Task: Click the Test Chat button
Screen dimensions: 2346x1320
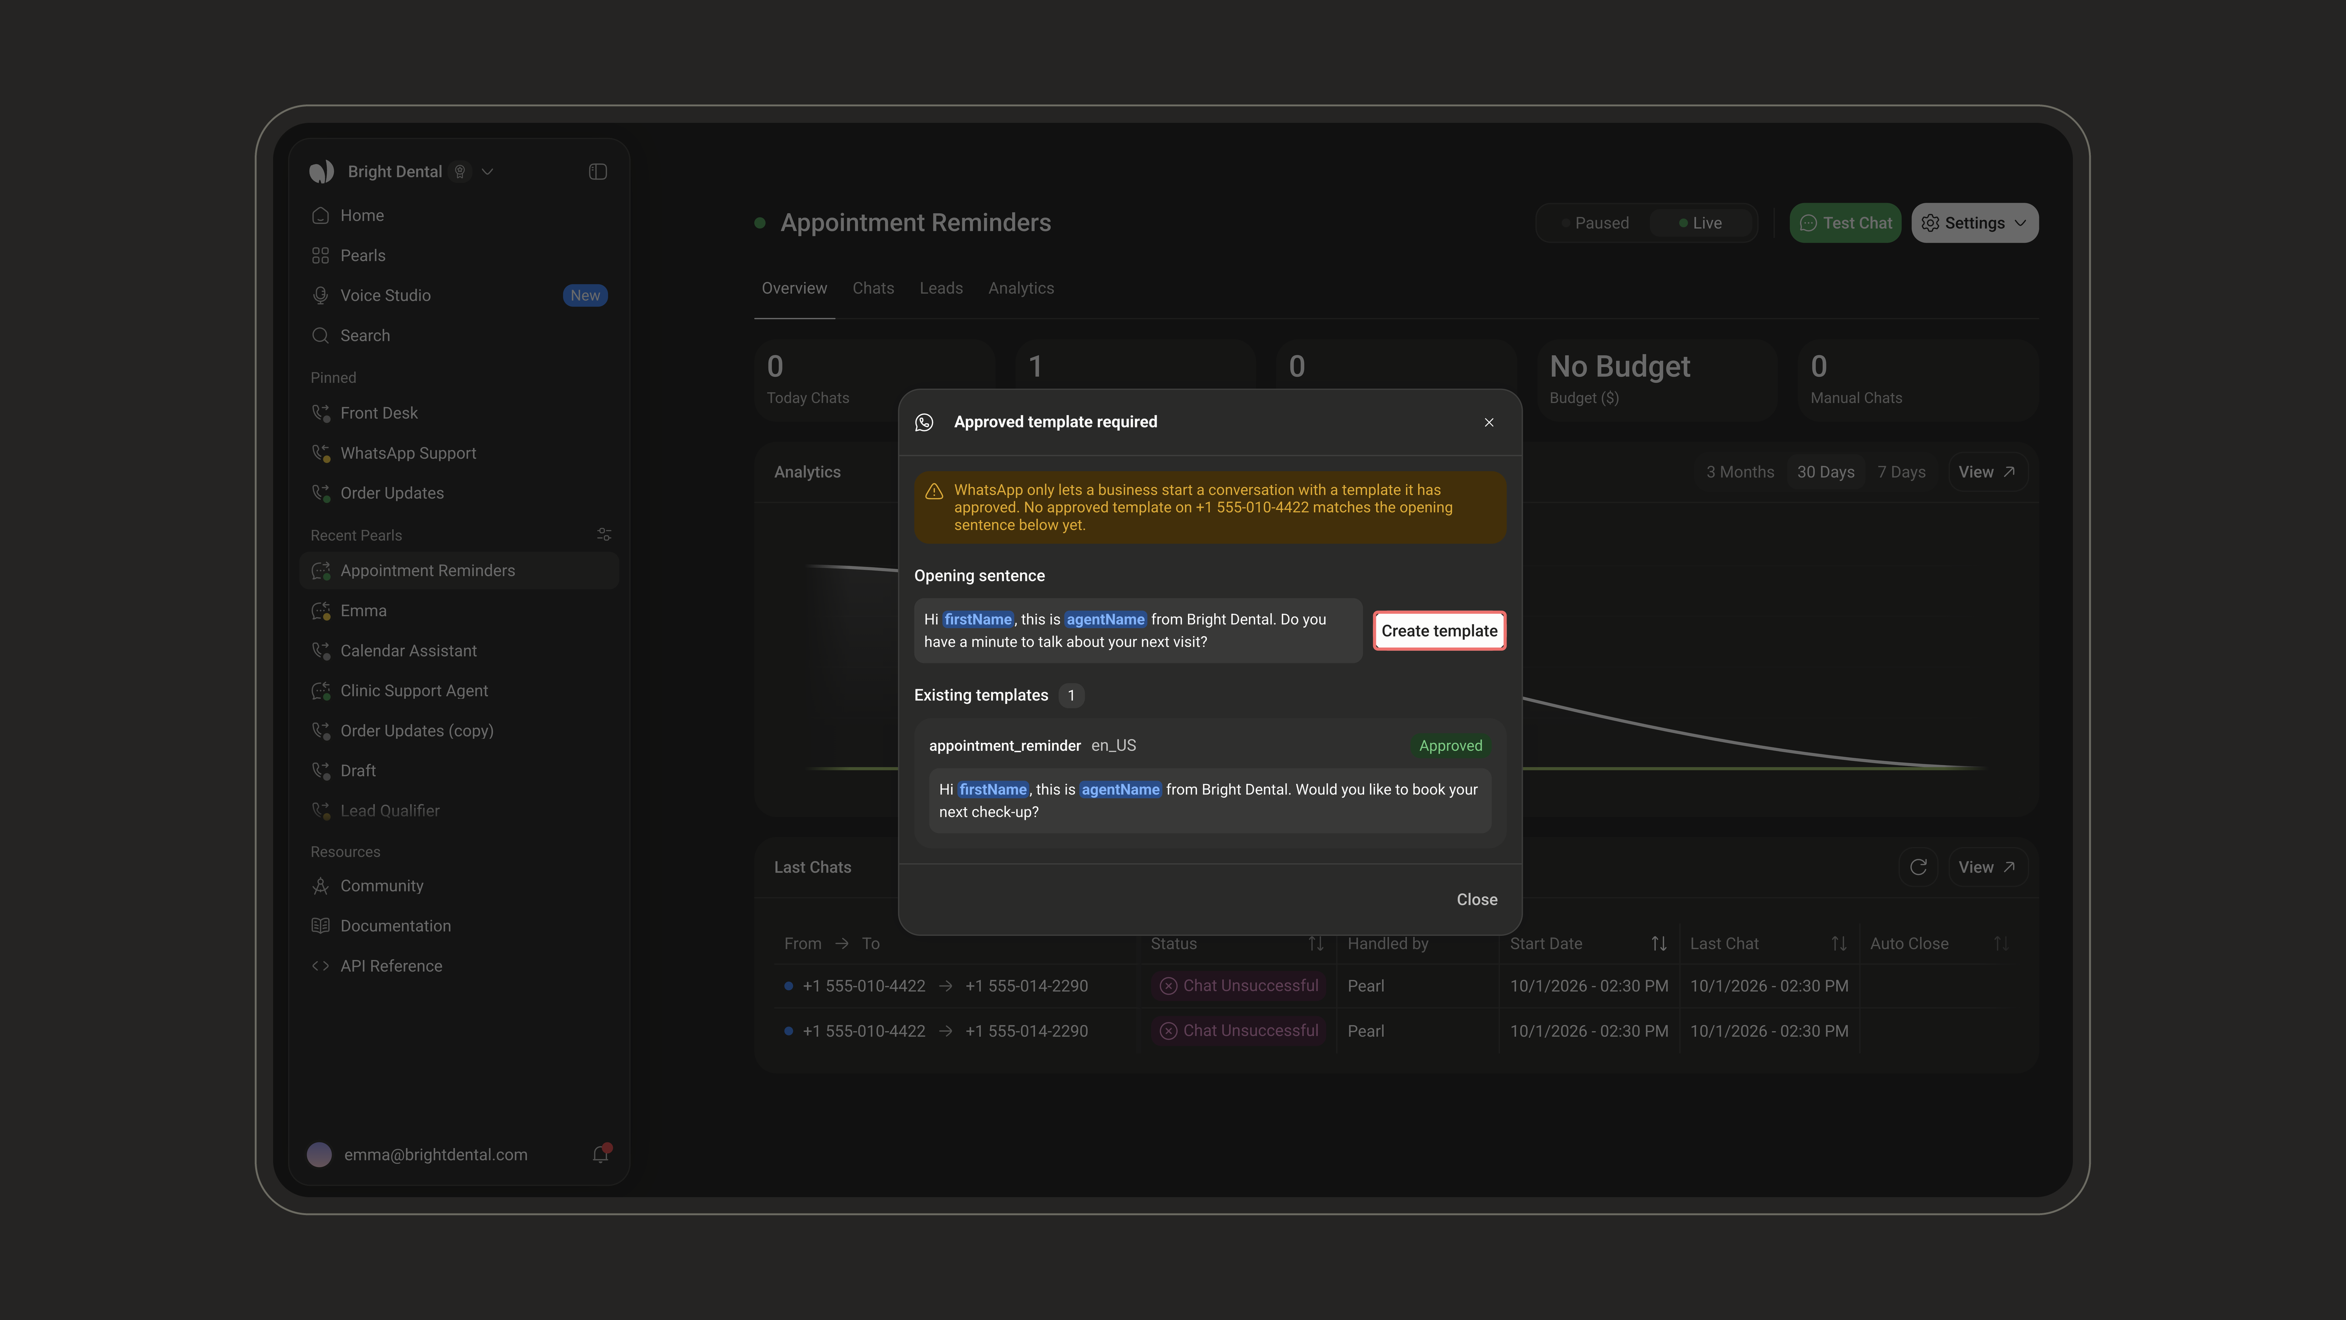Action: click(x=1845, y=223)
